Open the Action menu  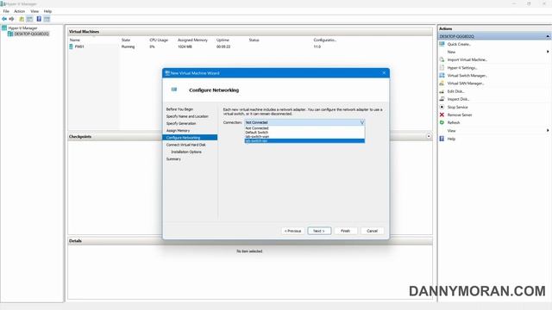[19, 11]
